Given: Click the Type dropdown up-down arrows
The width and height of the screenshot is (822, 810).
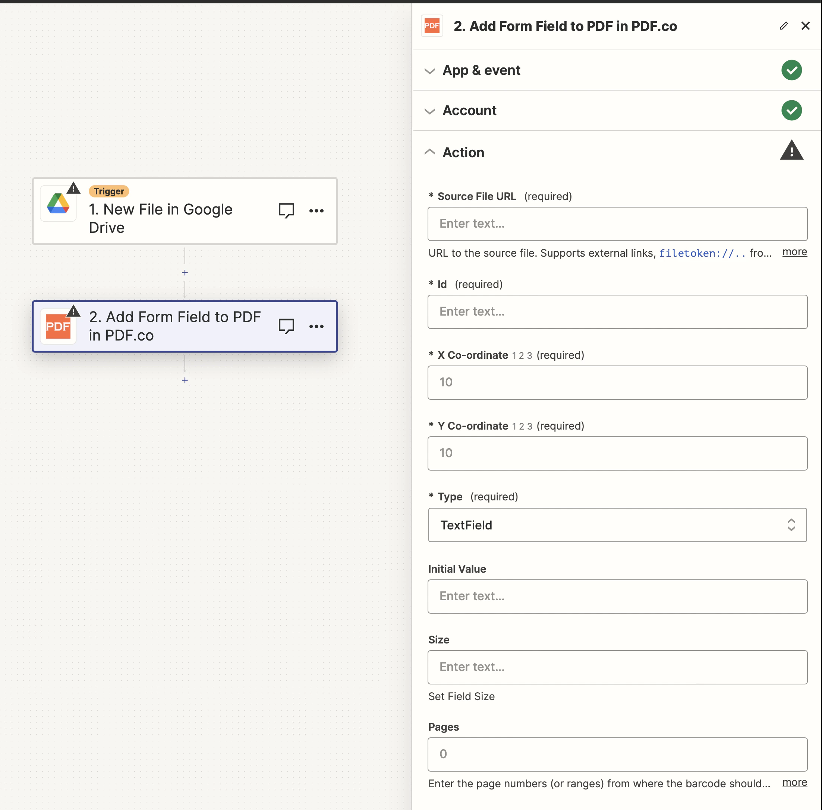Looking at the screenshot, I should (x=791, y=525).
